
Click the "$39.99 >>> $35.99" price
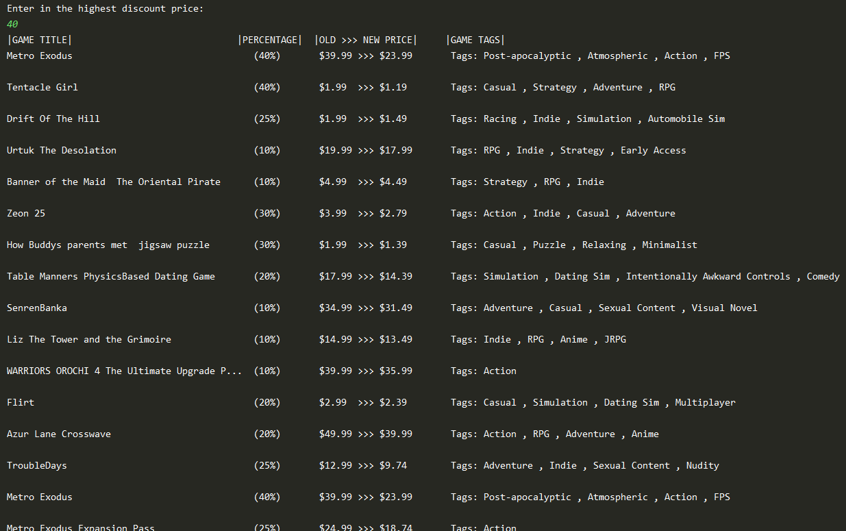[366, 371]
